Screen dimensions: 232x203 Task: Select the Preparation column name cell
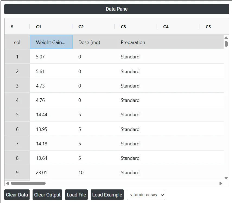(x=136, y=42)
